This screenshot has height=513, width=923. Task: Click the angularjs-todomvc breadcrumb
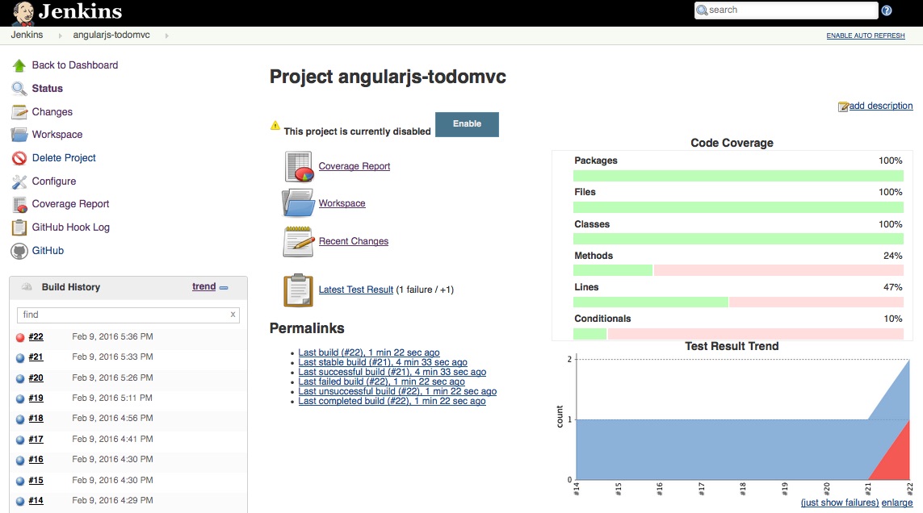(x=111, y=35)
